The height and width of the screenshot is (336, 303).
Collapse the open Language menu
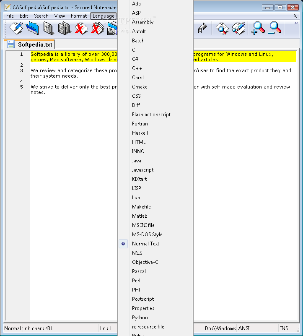pyautogui.click(x=104, y=16)
